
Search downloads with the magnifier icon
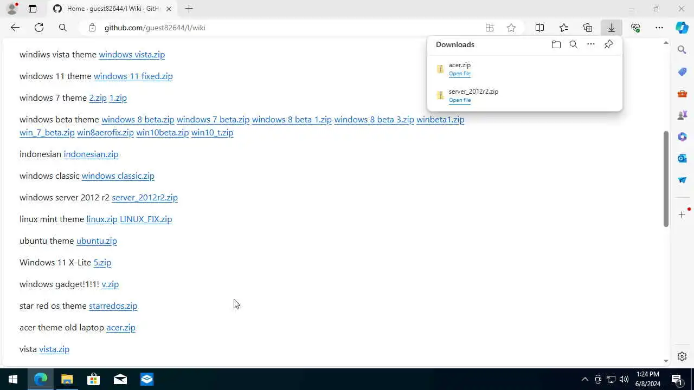pyautogui.click(x=573, y=44)
